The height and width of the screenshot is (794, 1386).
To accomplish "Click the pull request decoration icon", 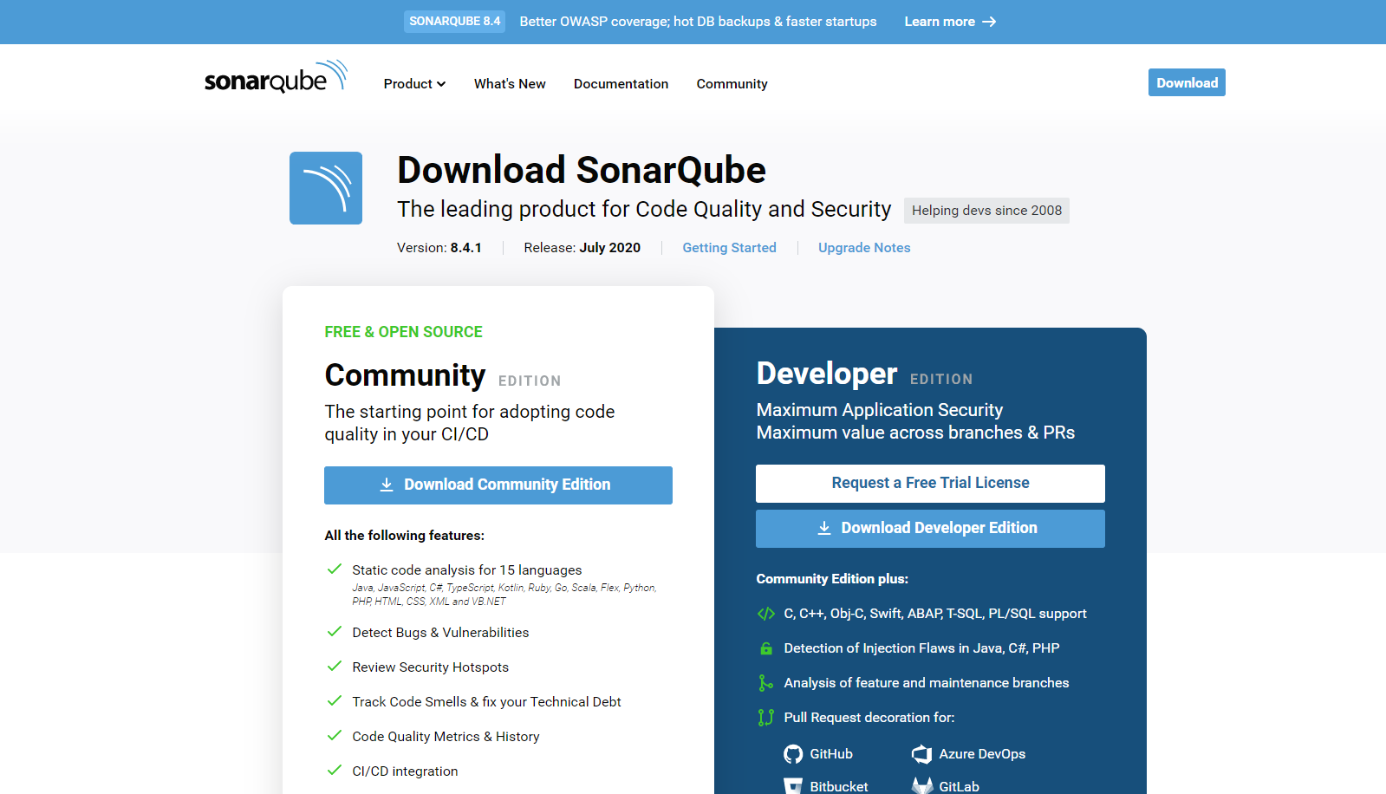I will coord(765,718).
